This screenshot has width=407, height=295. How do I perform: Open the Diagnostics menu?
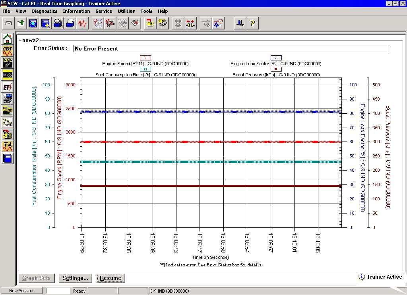(x=45, y=11)
